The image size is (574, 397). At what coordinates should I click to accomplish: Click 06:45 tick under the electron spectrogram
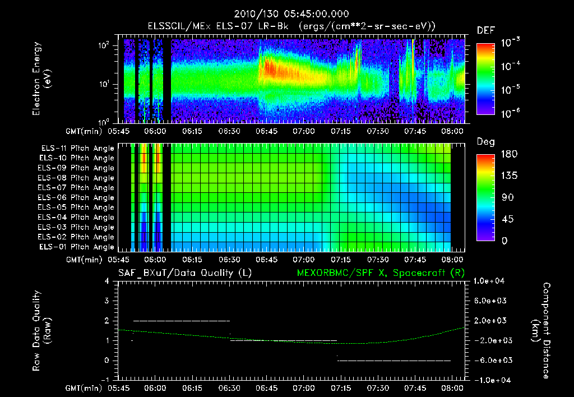pos(266,131)
